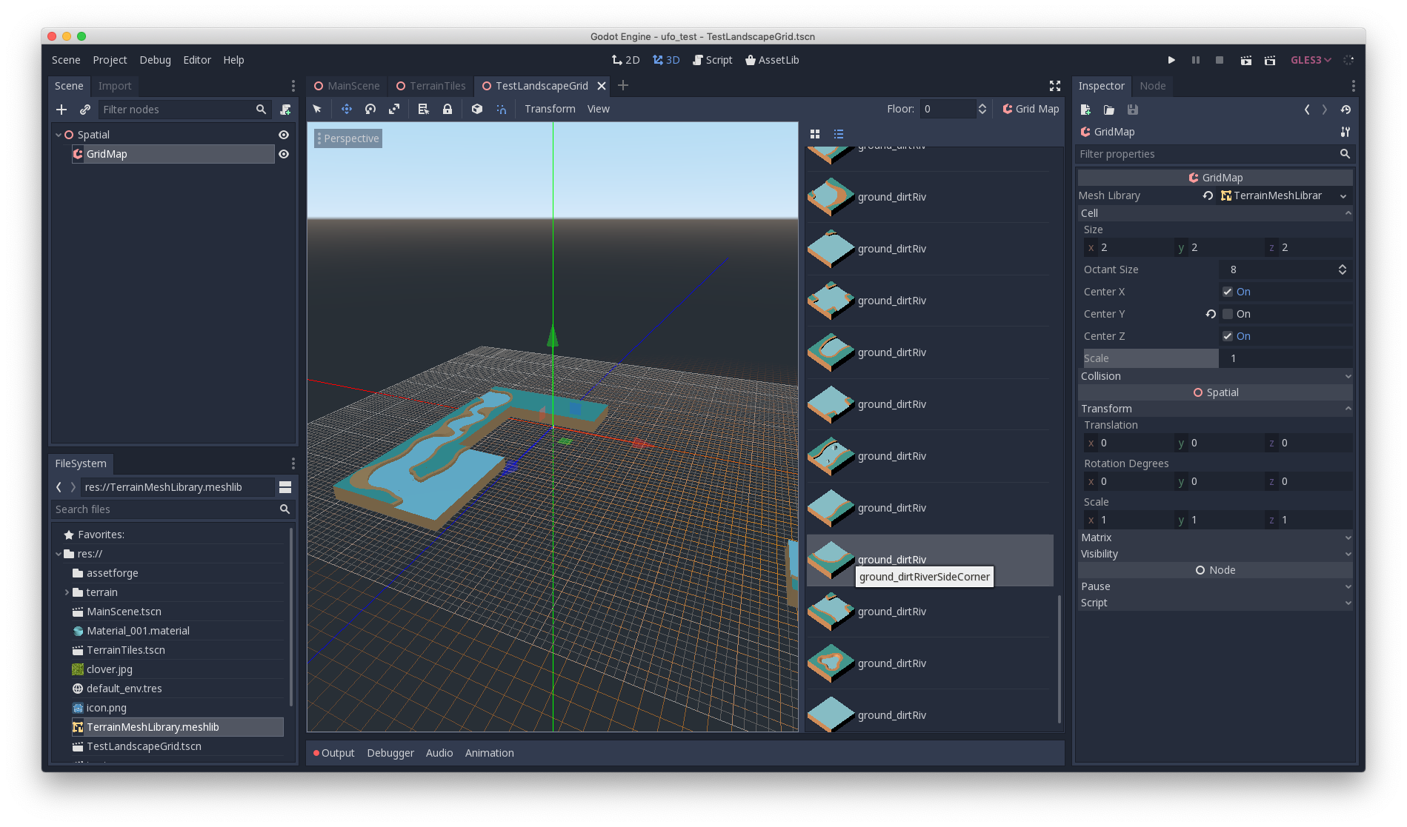Click the Instance Scene link icon
The width and height of the screenshot is (1407, 827).
pyautogui.click(x=85, y=110)
